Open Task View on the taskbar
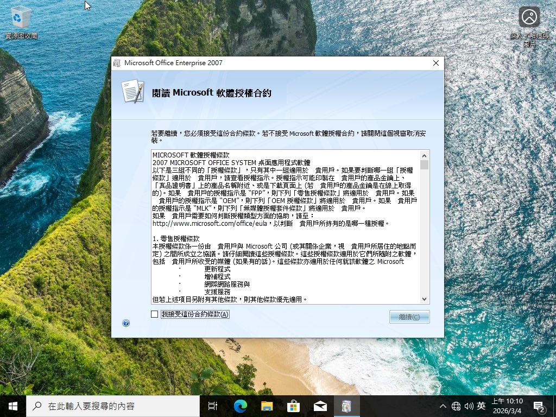Viewport: 556px width, 417px height. click(213, 406)
